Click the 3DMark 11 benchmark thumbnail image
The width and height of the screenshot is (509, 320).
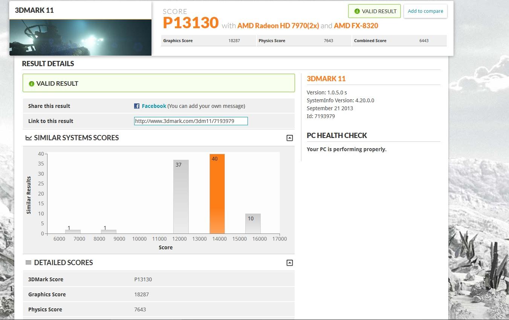coord(80,38)
